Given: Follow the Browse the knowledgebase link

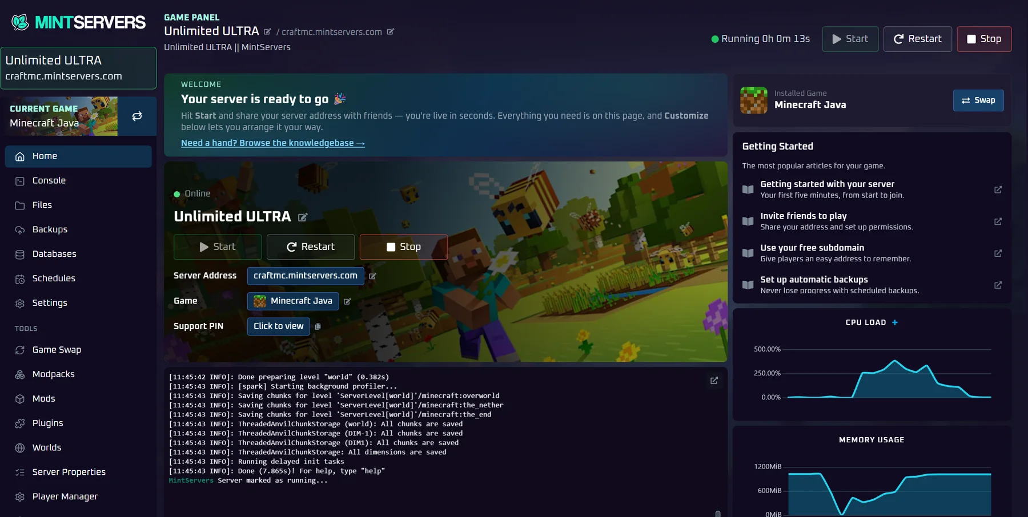Looking at the screenshot, I should pyautogui.click(x=273, y=143).
